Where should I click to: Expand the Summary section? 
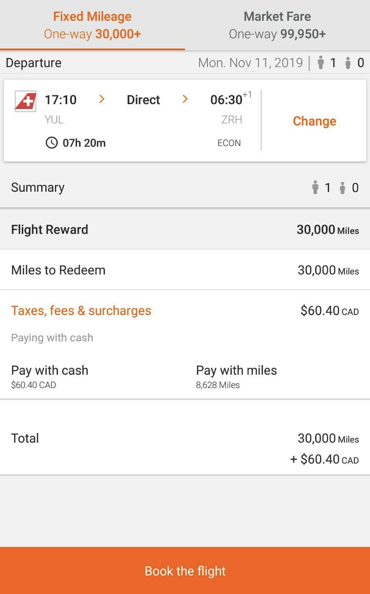tap(38, 187)
